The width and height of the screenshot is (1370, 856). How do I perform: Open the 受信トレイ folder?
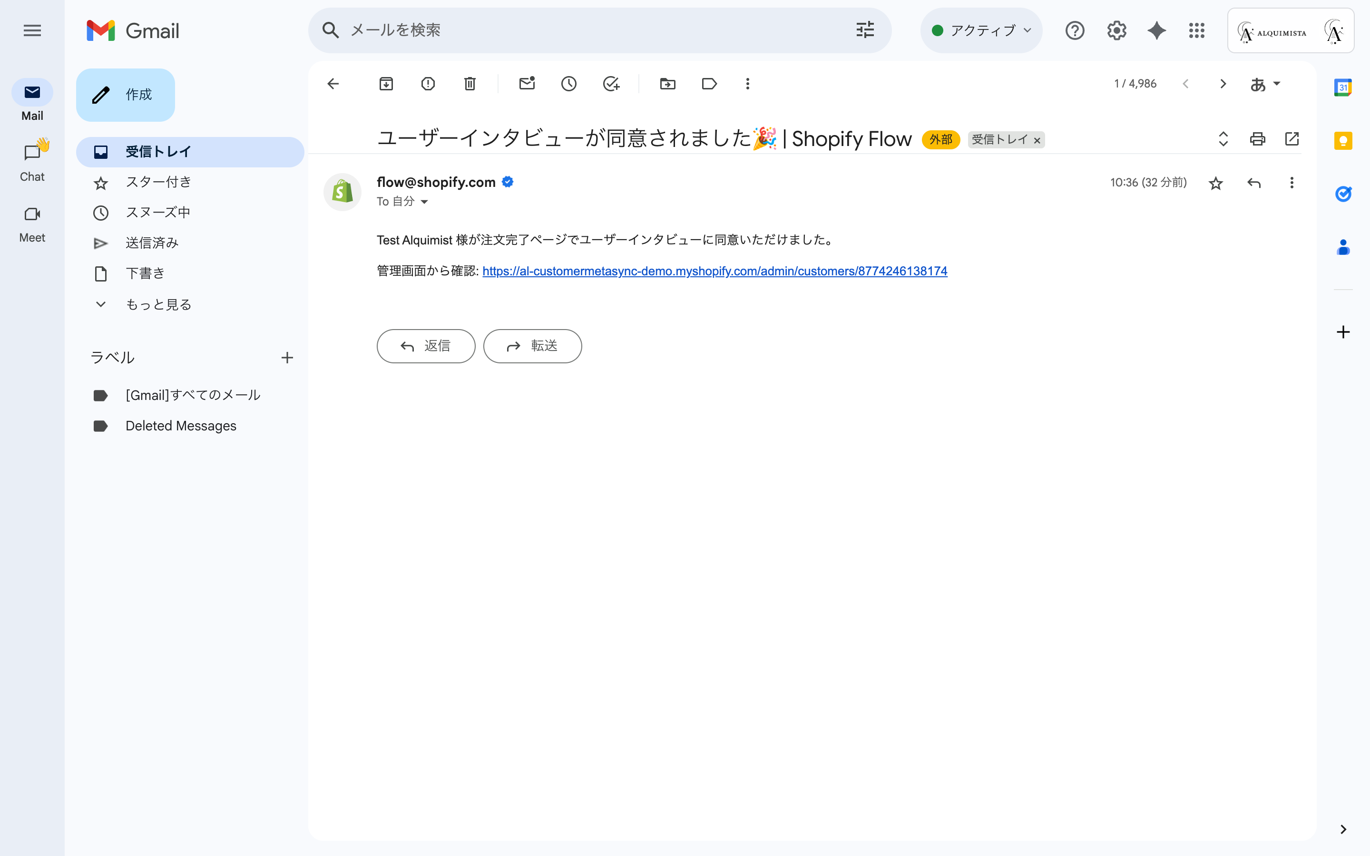[190, 152]
